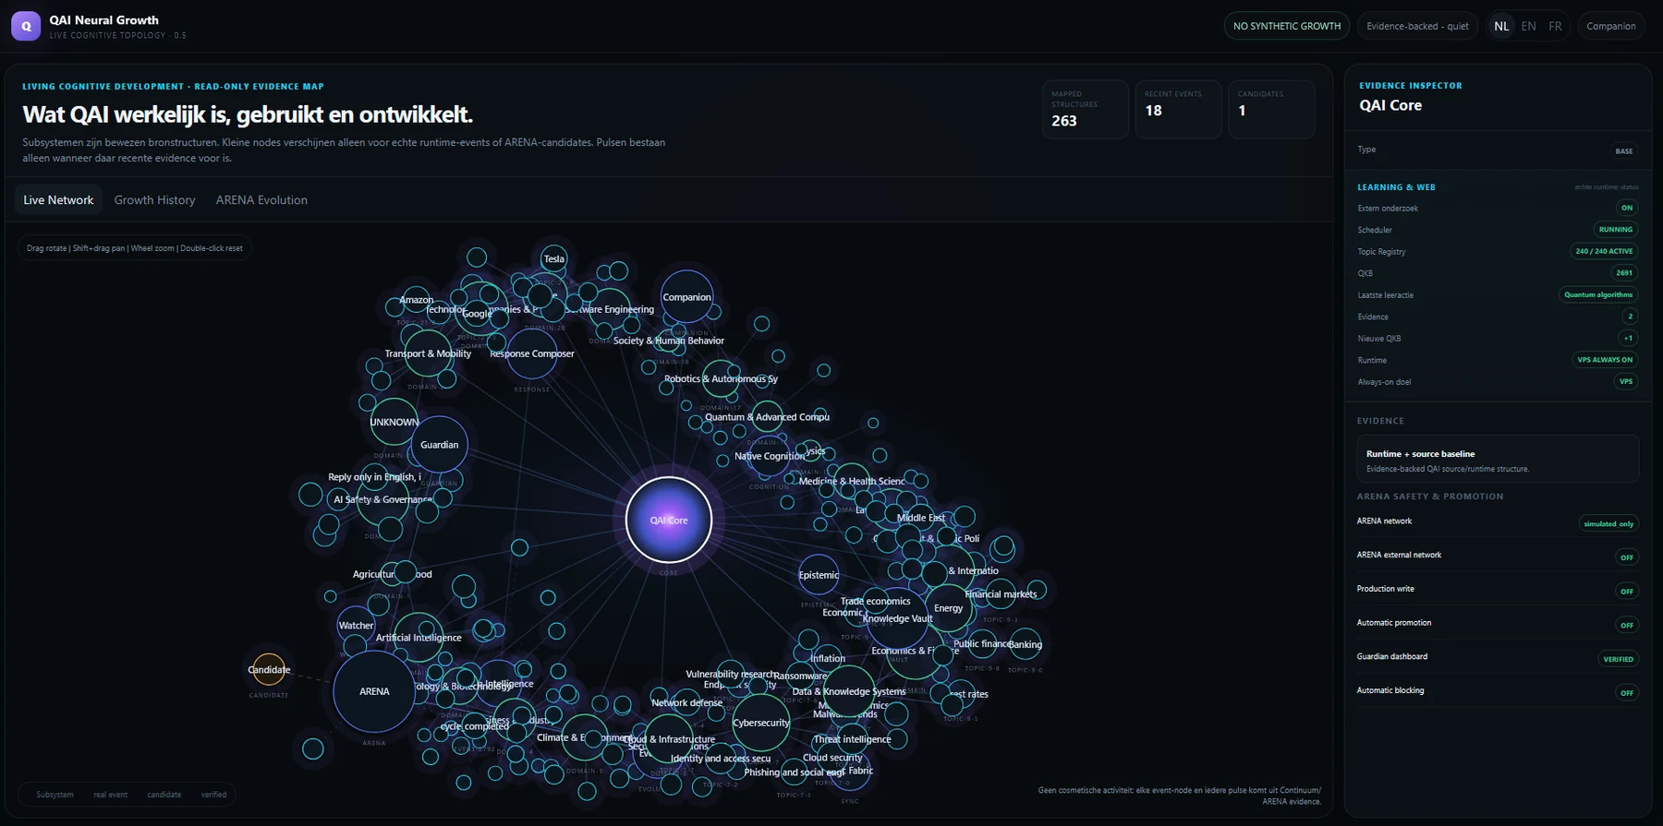Select the Threat intelligence node
The width and height of the screenshot is (1663, 826).
(853, 739)
